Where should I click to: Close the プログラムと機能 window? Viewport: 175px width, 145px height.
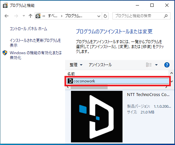pyautogui.click(x=167, y=5)
